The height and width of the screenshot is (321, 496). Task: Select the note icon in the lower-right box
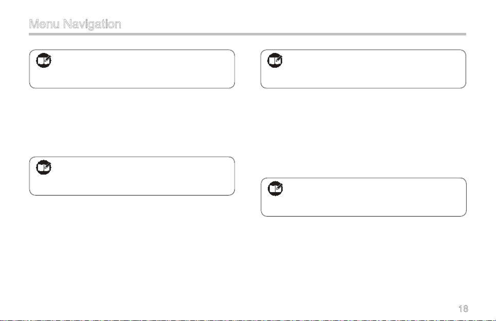point(275,188)
